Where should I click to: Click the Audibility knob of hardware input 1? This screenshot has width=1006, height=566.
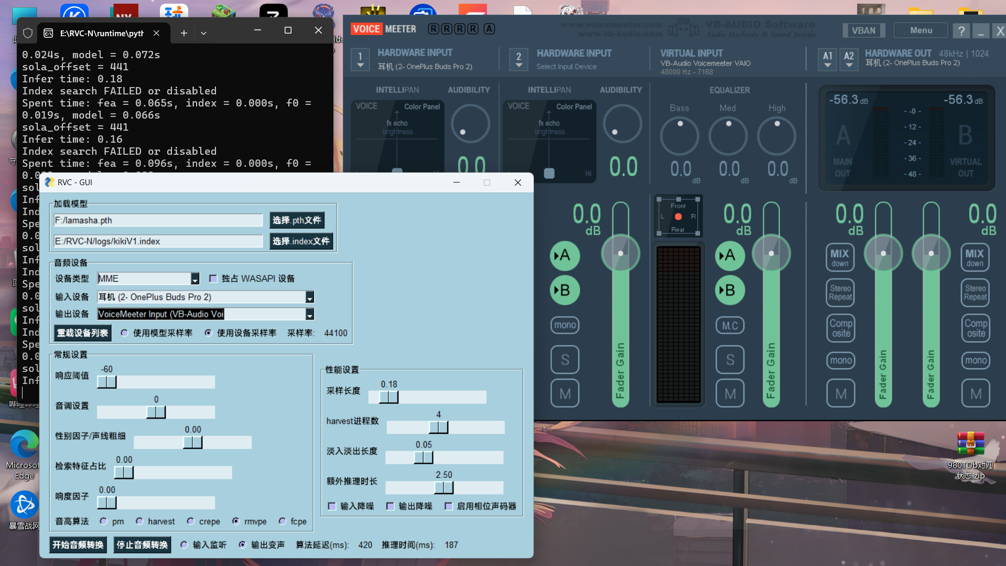[x=470, y=124]
